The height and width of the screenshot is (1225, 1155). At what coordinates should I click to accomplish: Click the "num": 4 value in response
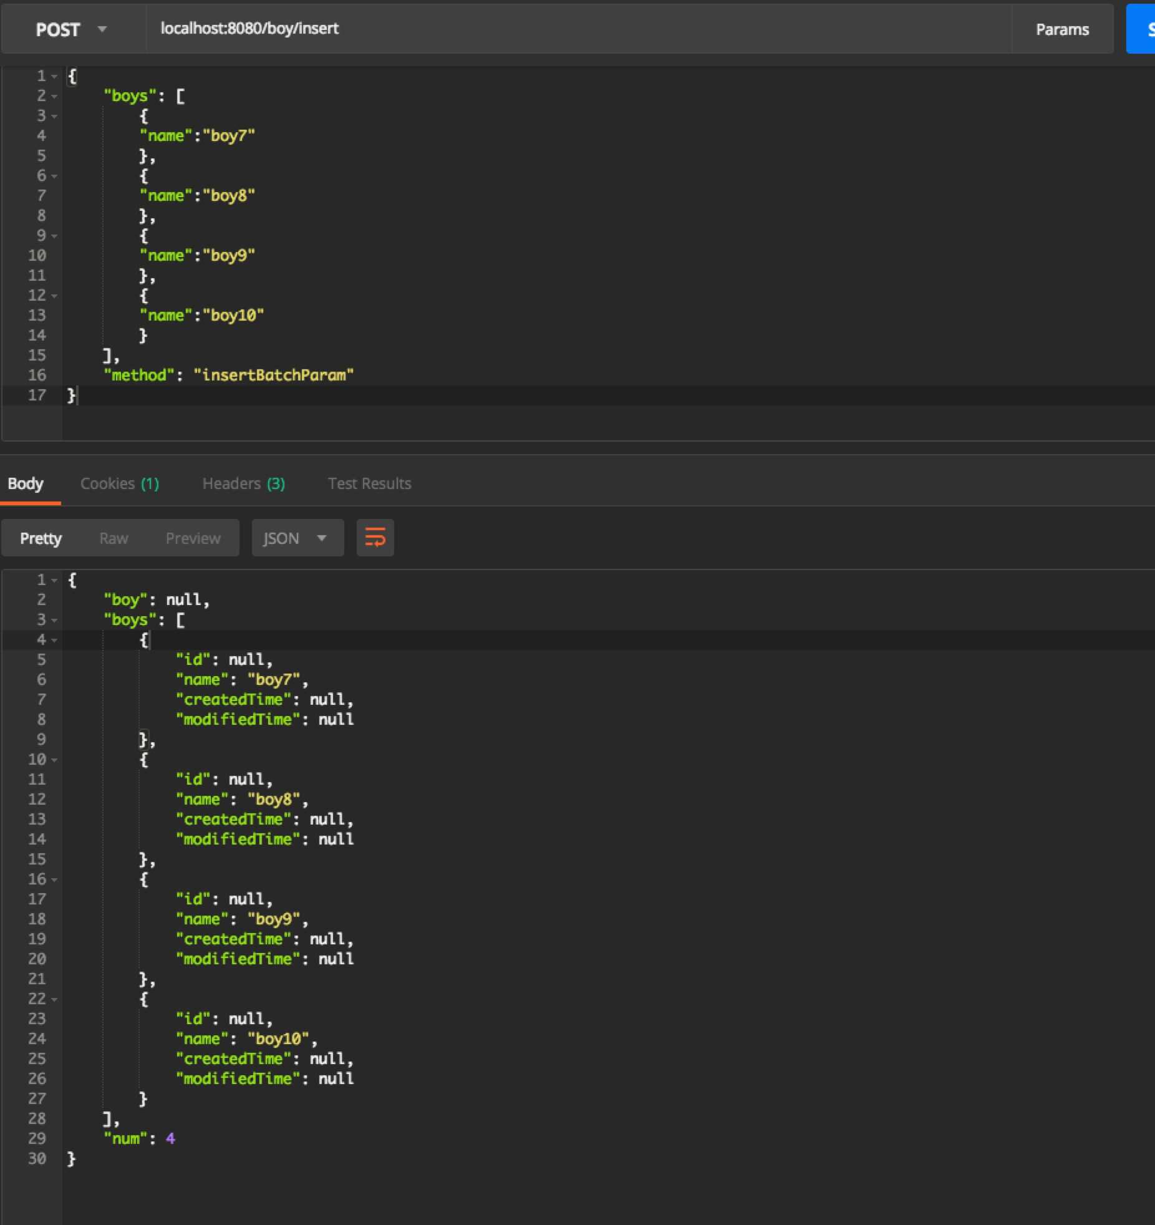tap(170, 1139)
